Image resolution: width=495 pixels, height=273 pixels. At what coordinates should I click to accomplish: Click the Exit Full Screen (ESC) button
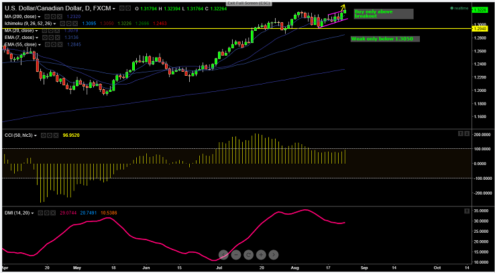coord(248,3)
